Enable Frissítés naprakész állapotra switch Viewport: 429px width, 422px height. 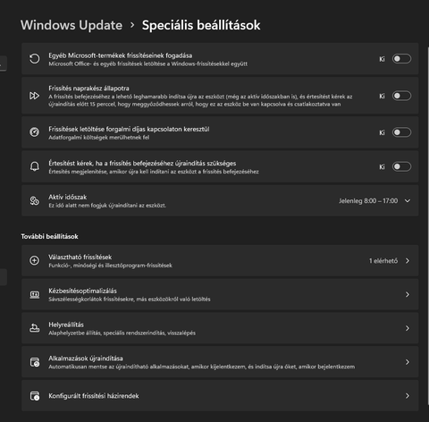click(401, 96)
